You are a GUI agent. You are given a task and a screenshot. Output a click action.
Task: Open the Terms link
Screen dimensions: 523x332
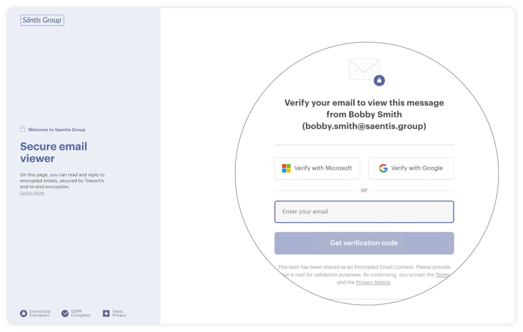point(442,275)
